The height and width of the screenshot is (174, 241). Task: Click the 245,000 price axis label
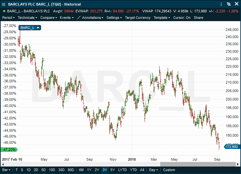[x=232, y=30]
